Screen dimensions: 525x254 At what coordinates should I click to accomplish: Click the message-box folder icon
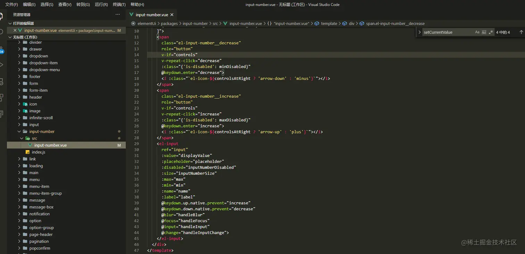point(25,207)
